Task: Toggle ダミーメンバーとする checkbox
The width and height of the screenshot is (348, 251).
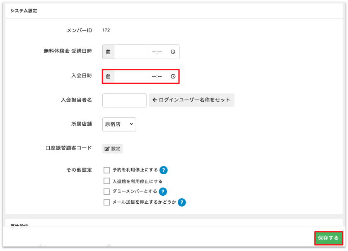Action: click(107, 192)
